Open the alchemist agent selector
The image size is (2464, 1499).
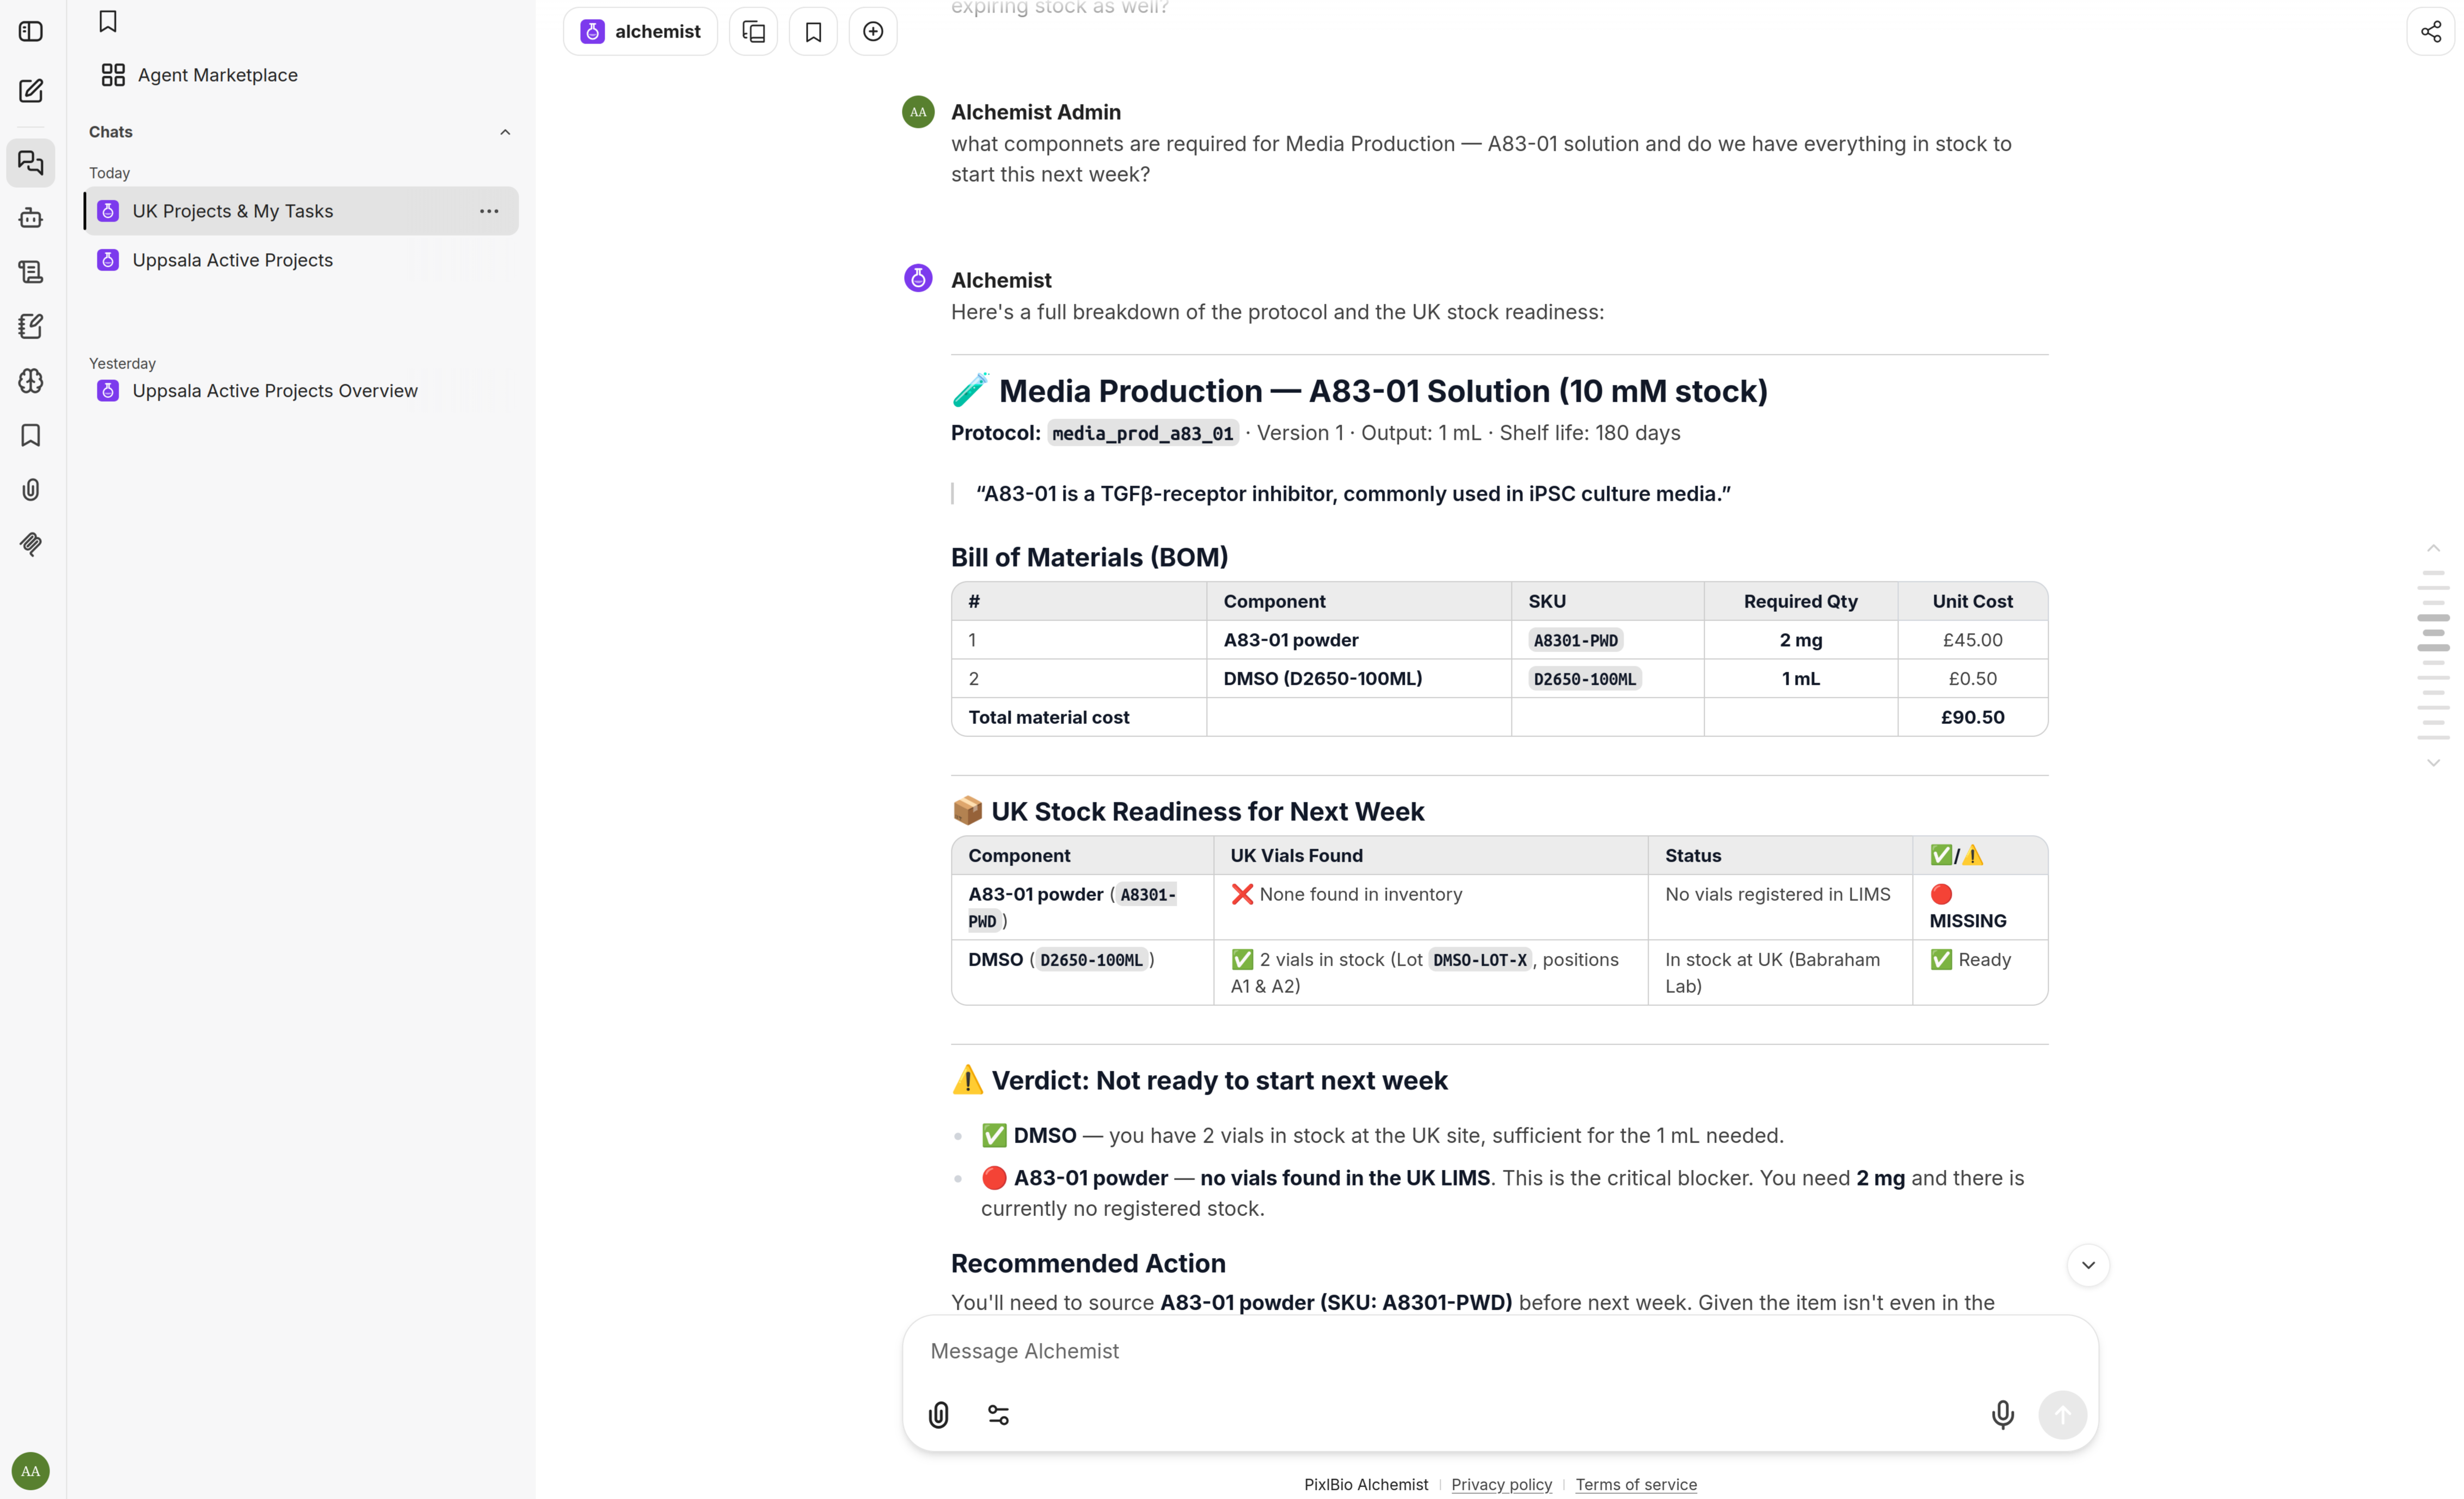[x=640, y=31]
